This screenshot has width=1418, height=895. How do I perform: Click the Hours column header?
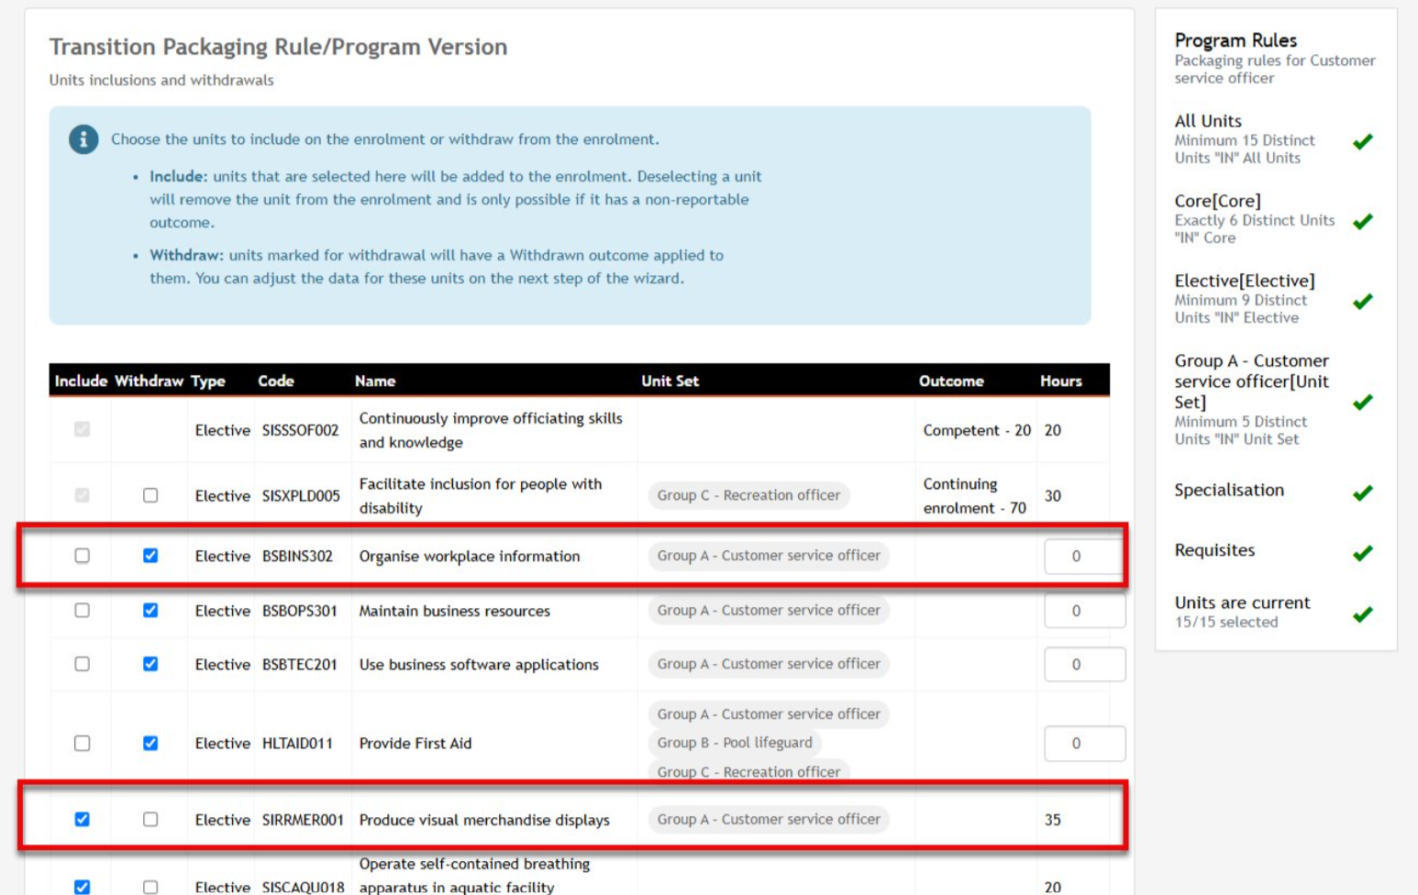(1061, 381)
